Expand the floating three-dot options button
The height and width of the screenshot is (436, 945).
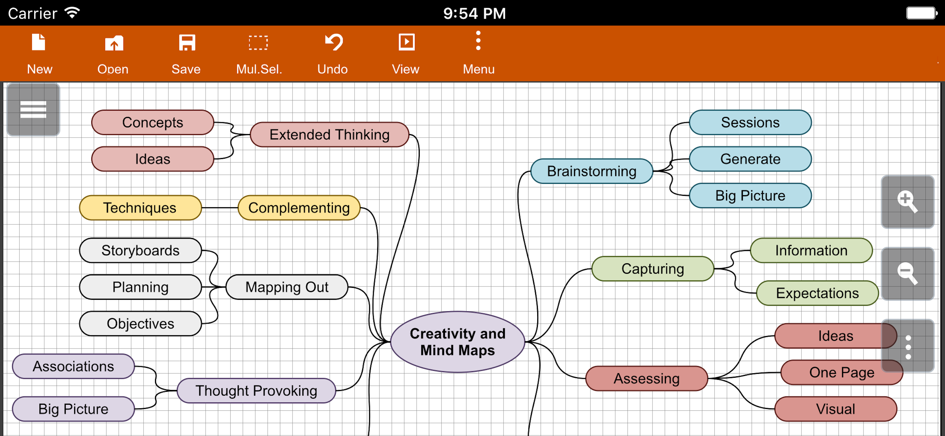click(x=908, y=346)
